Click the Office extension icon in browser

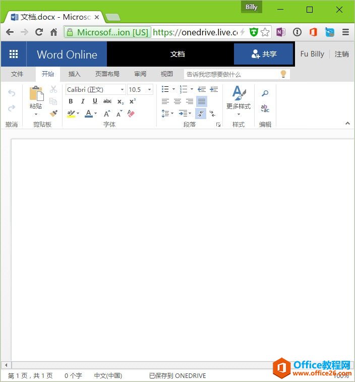(313, 32)
